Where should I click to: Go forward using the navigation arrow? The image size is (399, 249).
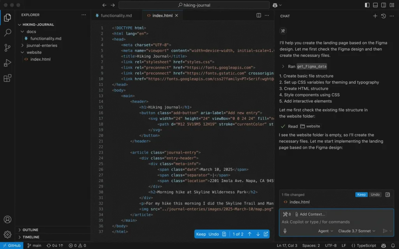tap(113, 5)
